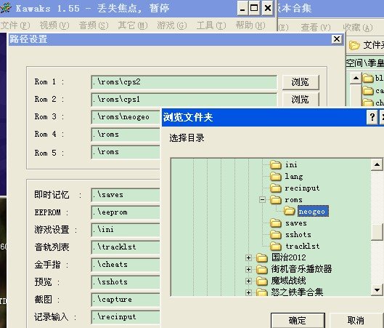Click the Kawaks application icon in title bar
Image resolution: width=384 pixels, height=328 pixels.
(6, 8)
